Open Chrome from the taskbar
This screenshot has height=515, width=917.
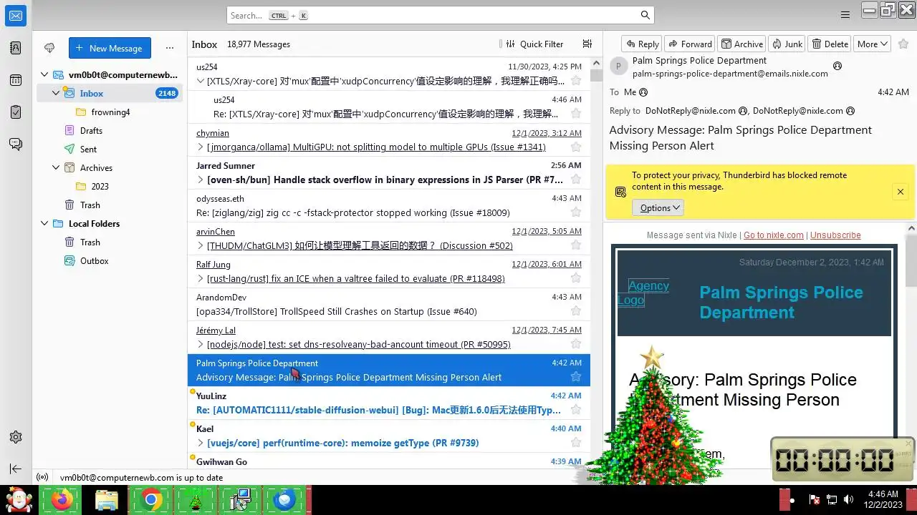tap(151, 500)
